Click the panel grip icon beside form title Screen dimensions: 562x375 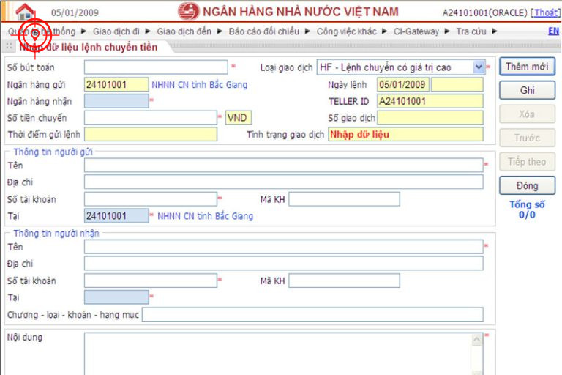coord(10,46)
